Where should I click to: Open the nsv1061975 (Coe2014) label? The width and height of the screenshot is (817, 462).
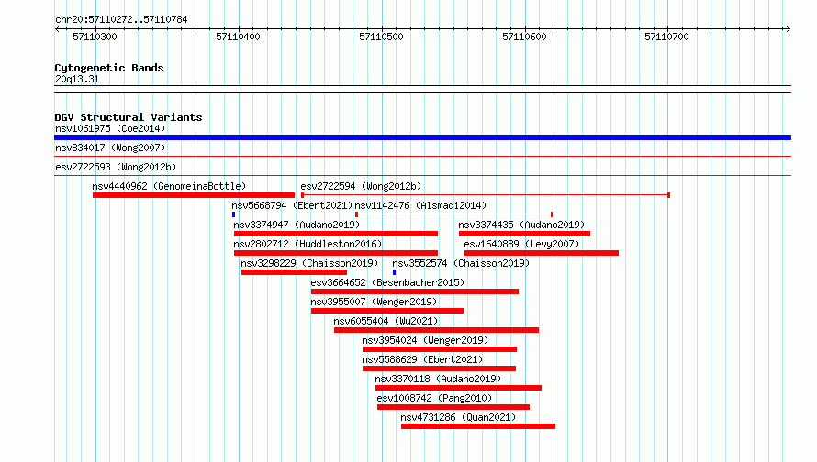[110, 128]
